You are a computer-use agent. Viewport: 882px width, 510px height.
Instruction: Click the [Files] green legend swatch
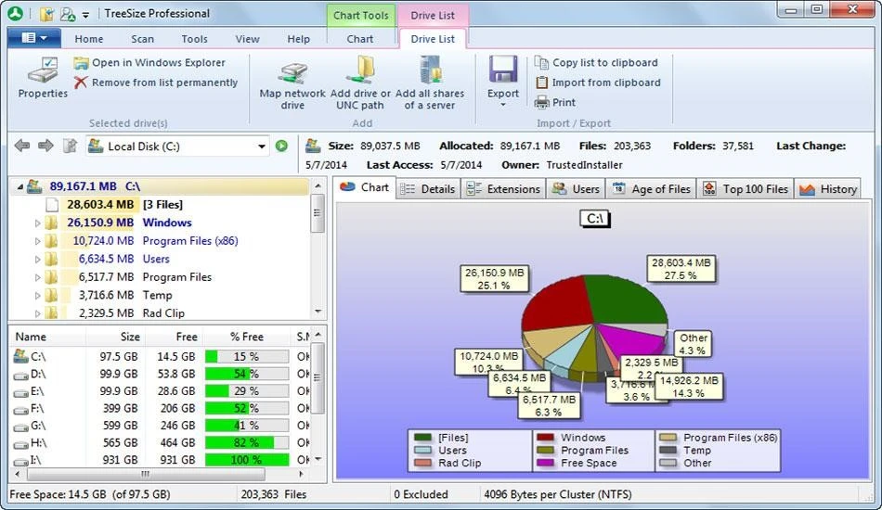tap(422, 438)
